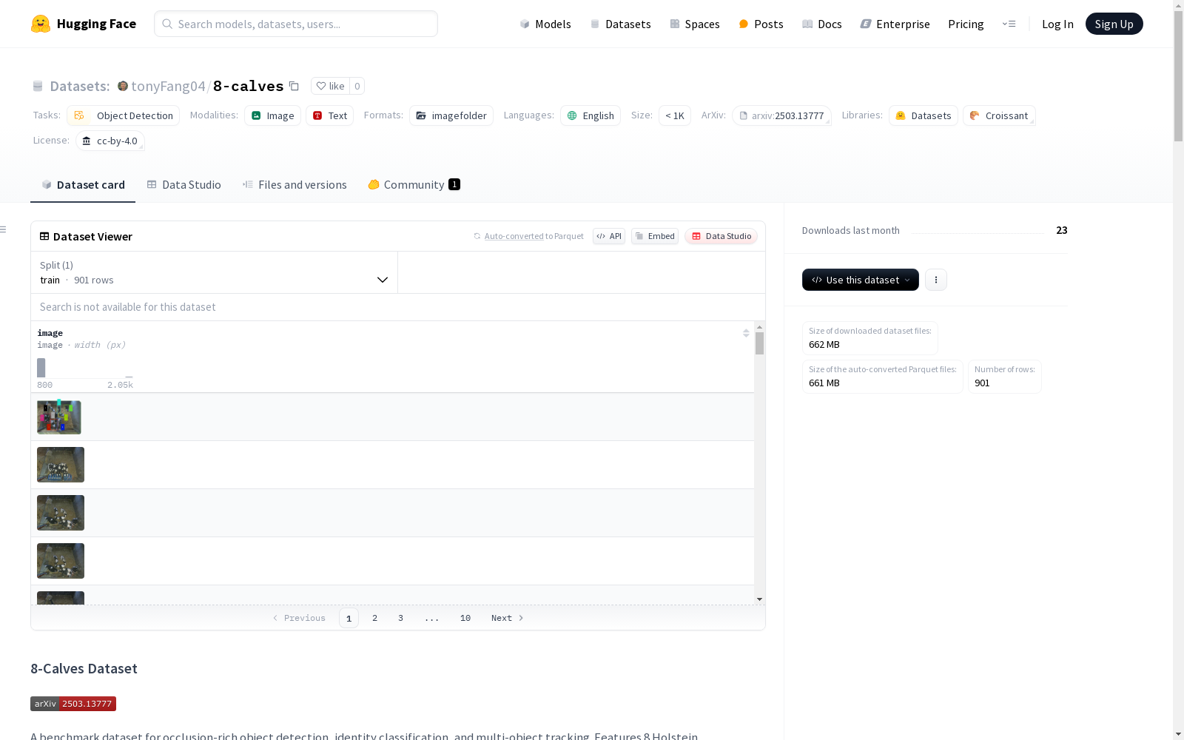The image size is (1184, 740).
Task: Open the Posts nav item
Action: click(x=761, y=24)
